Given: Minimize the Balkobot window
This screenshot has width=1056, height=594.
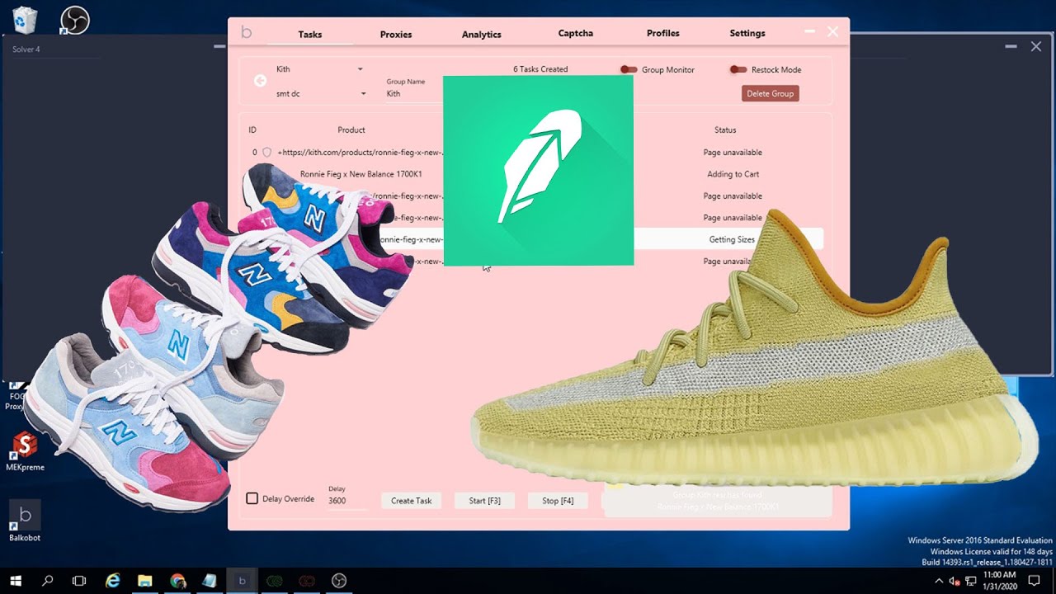Looking at the screenshot, I should click(x=810, y=32).
